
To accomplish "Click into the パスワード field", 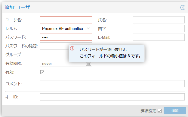I will coord(66,37).
